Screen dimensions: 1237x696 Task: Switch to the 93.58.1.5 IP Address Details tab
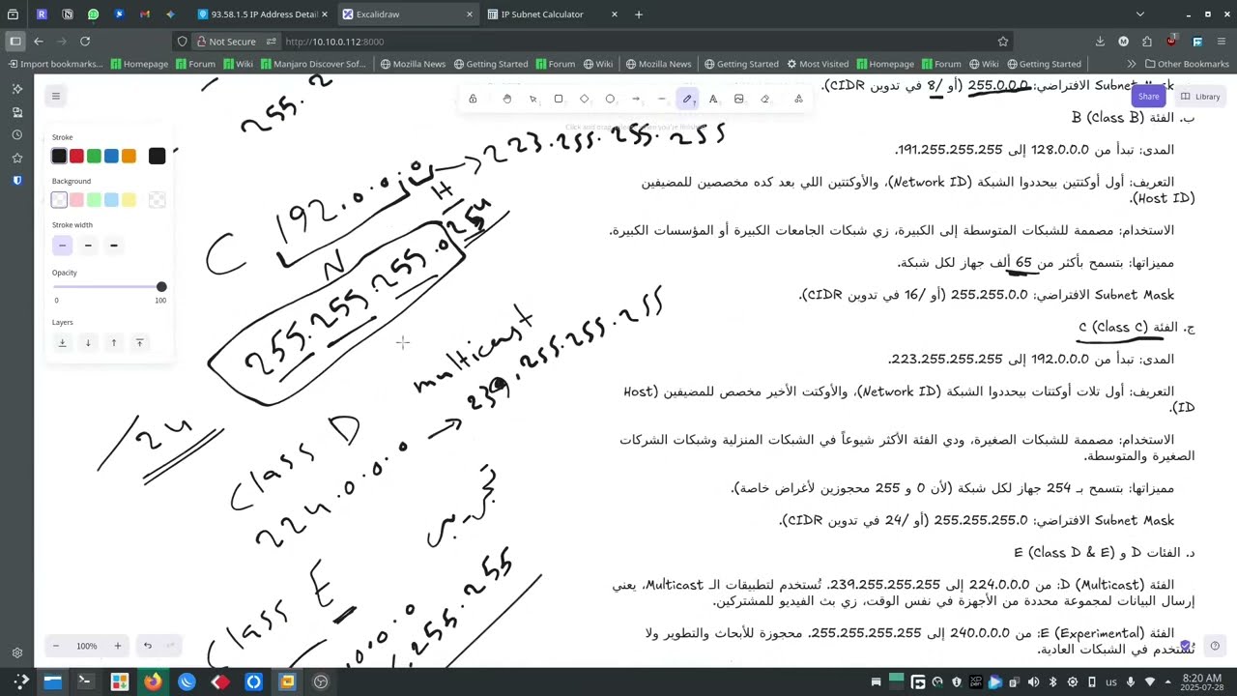coord(265,14)
